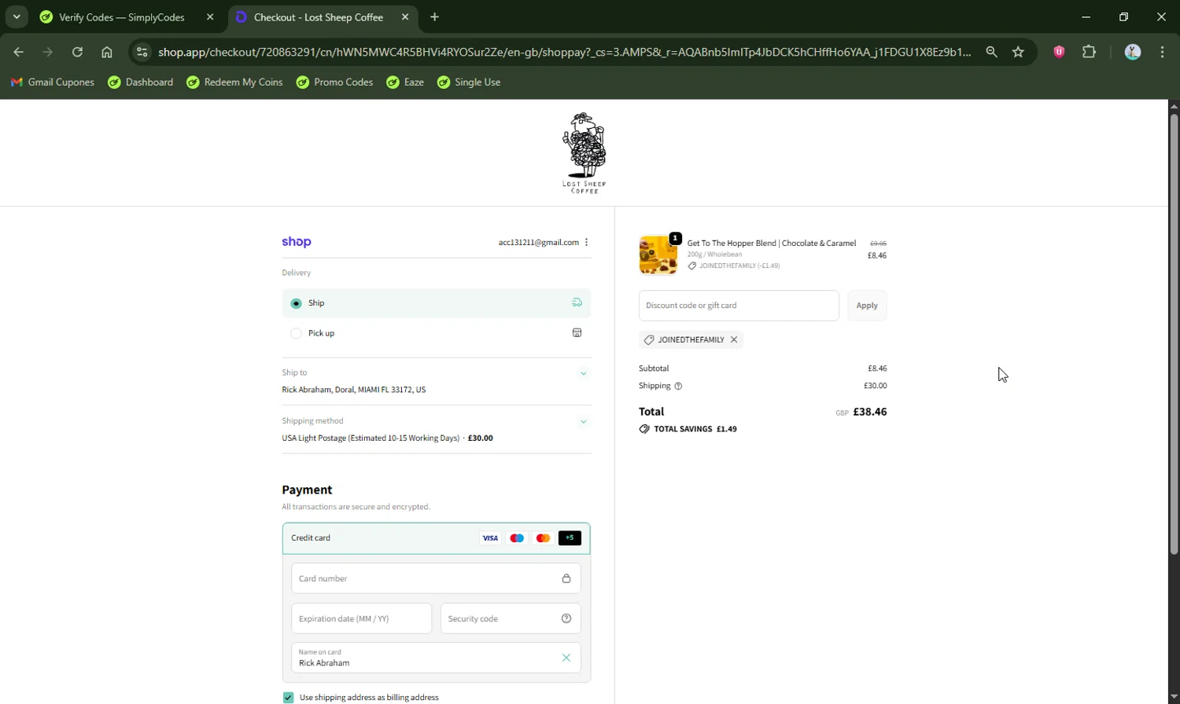Open Redeem My Coins bookmark
Screen dimensions: 1180x704
coord(234,82)
